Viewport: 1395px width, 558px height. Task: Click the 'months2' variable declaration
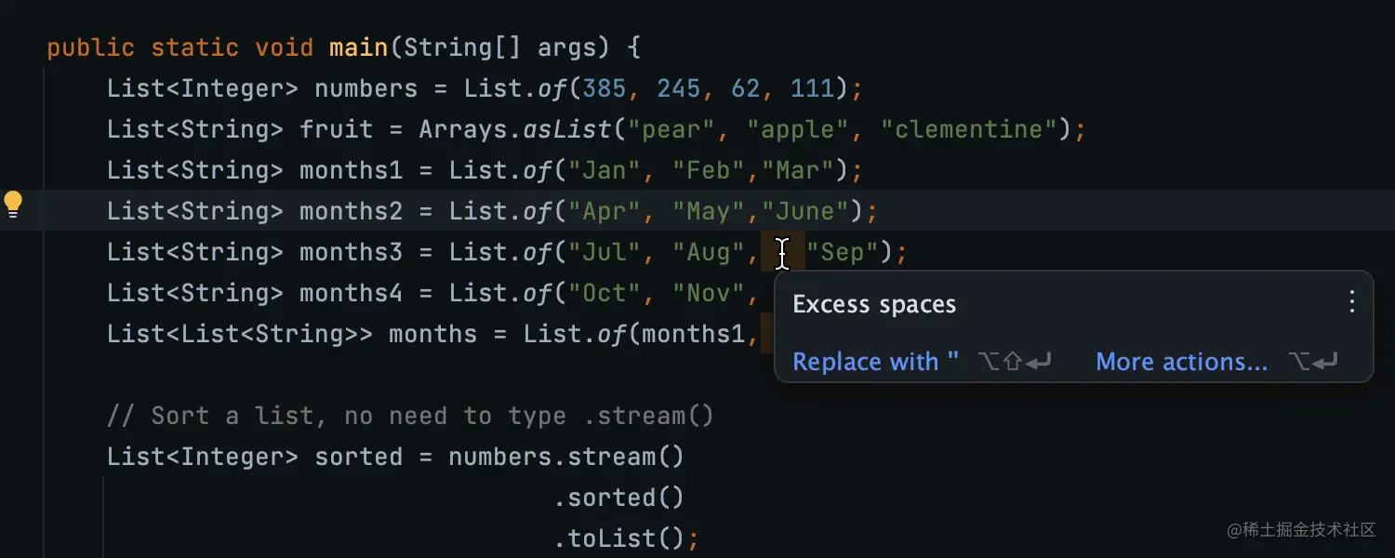(x=352, y=211)
